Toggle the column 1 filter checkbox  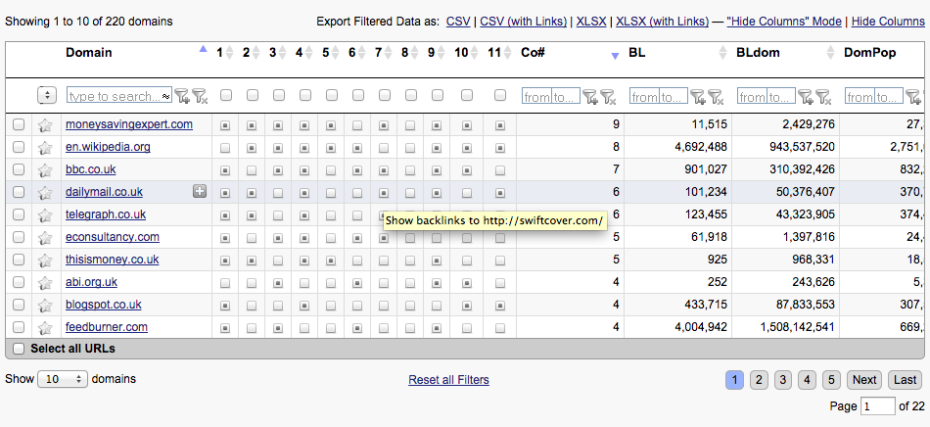click(x=225, y=95)
